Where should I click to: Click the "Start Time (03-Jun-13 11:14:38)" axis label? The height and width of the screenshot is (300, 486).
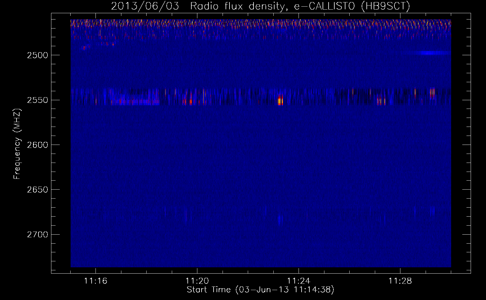[260, 290]
